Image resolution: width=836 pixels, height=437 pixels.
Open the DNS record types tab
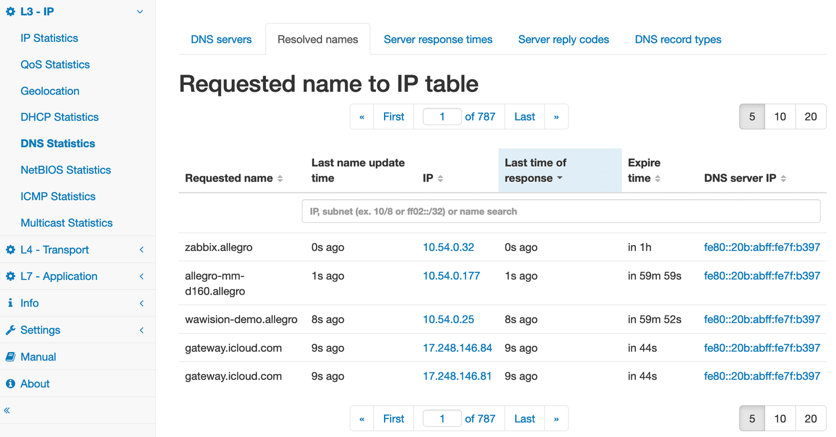click(678, 40)
